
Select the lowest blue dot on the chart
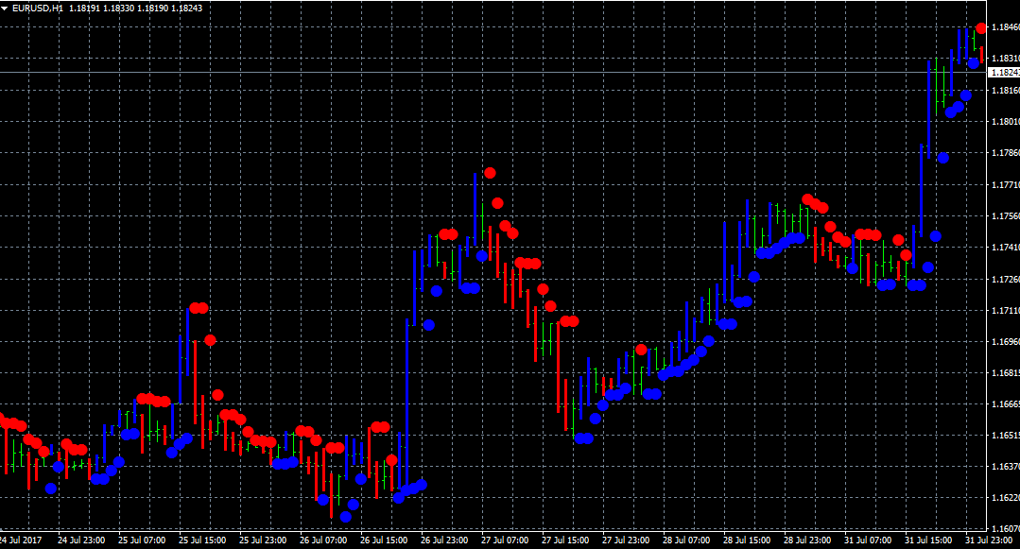click(x=346, y=517)
